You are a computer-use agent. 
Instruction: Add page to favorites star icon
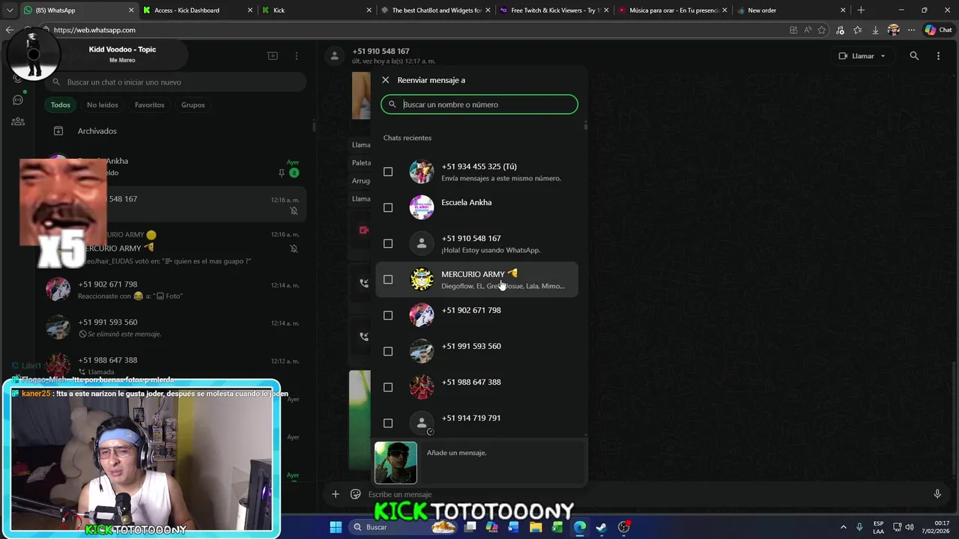(x=822, y=30)
